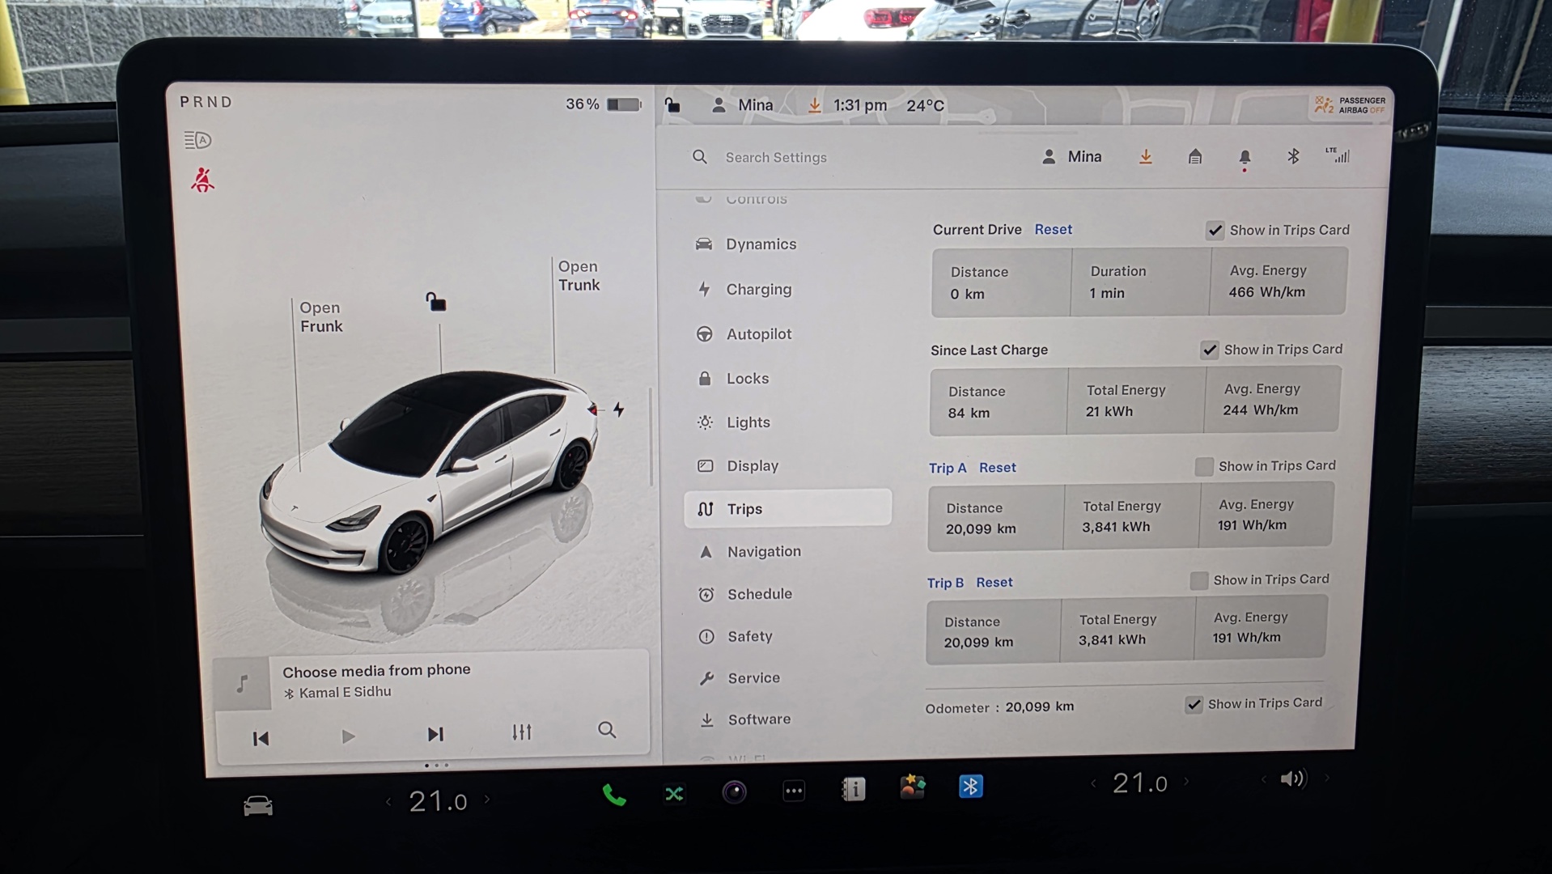Increase passenger temperature with right arrow
Screen dimensions: 1552x874
pyautogui.click(x=1186, y=782)
